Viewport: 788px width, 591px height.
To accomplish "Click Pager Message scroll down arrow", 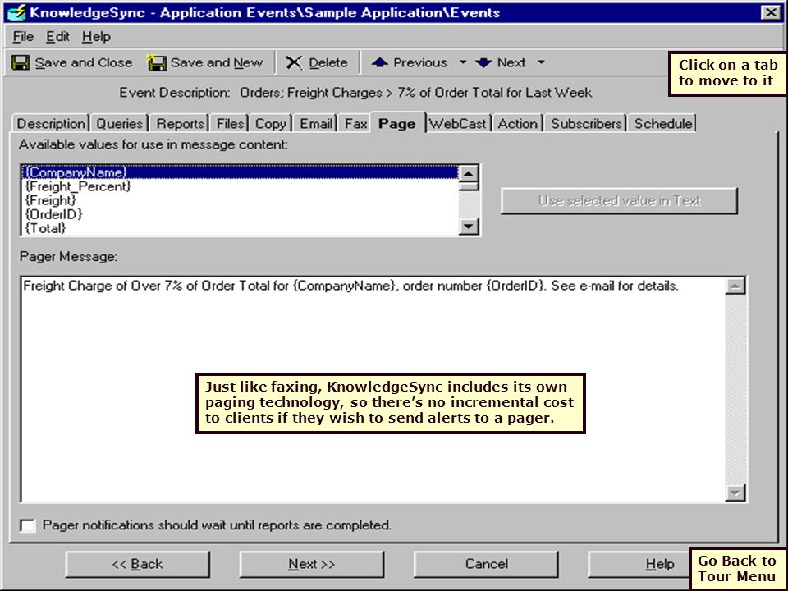I will tap(735, 492).
